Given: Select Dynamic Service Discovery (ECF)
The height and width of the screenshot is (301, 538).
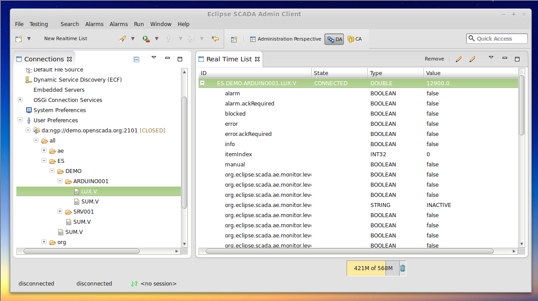Looking at the screenshot, I should tap(78, 80).
